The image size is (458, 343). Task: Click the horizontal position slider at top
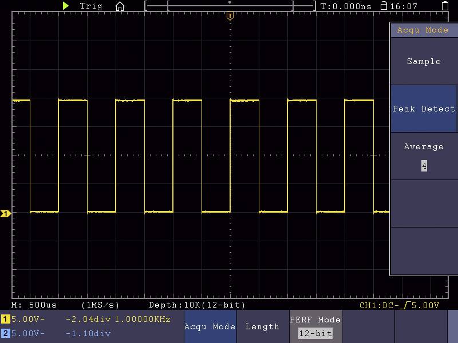click(x=230, y=4)
